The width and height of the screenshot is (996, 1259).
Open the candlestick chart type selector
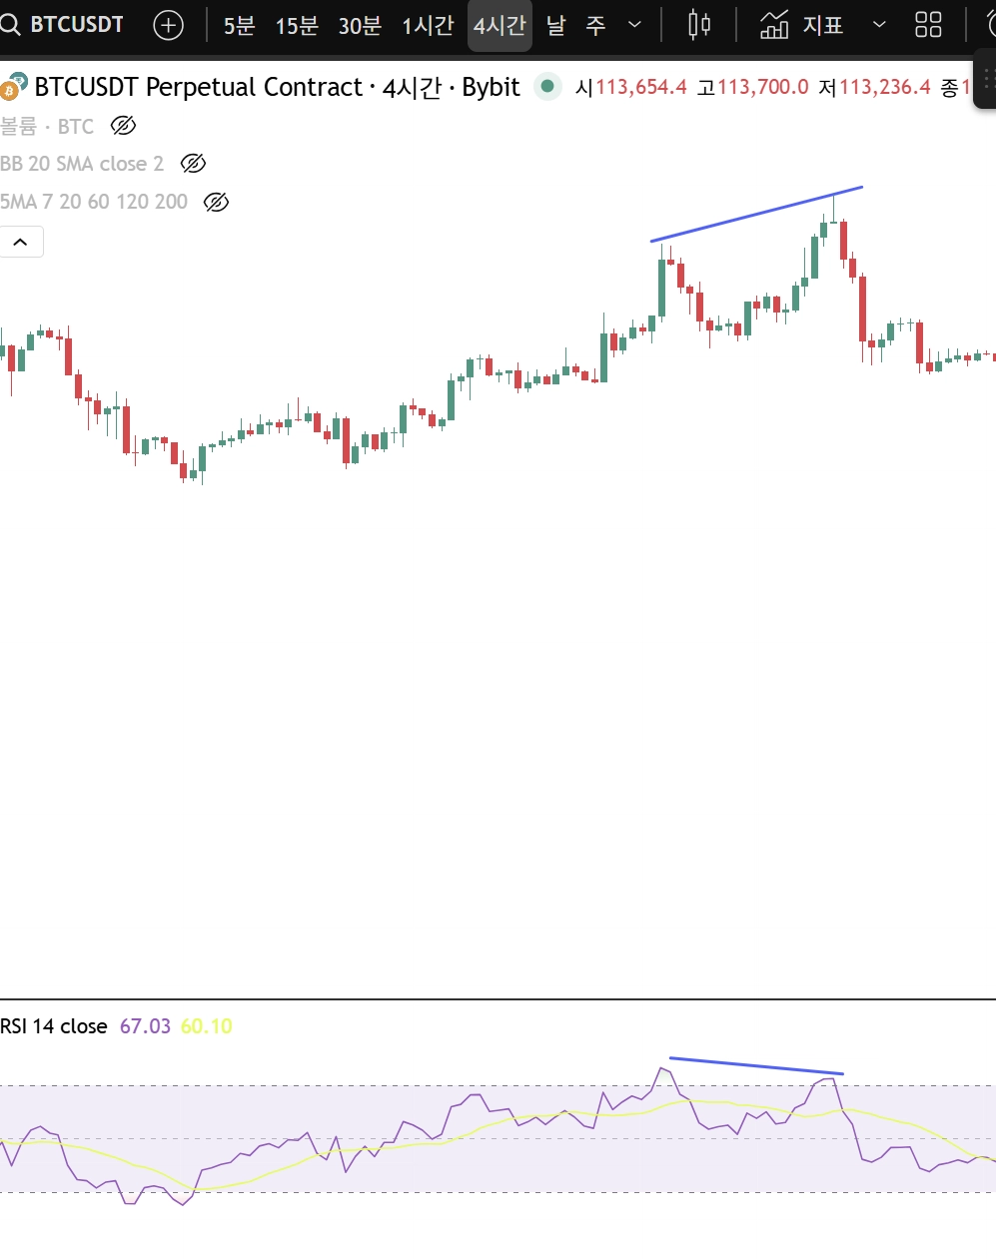click(x=699, y=25)
